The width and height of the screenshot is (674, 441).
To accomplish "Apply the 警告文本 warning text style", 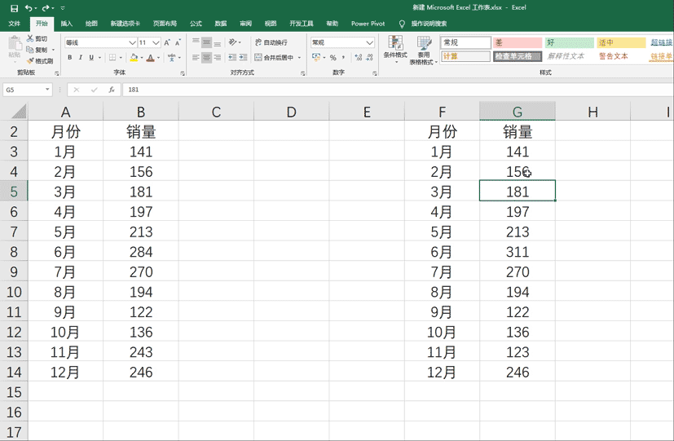I will click(614, 56).
